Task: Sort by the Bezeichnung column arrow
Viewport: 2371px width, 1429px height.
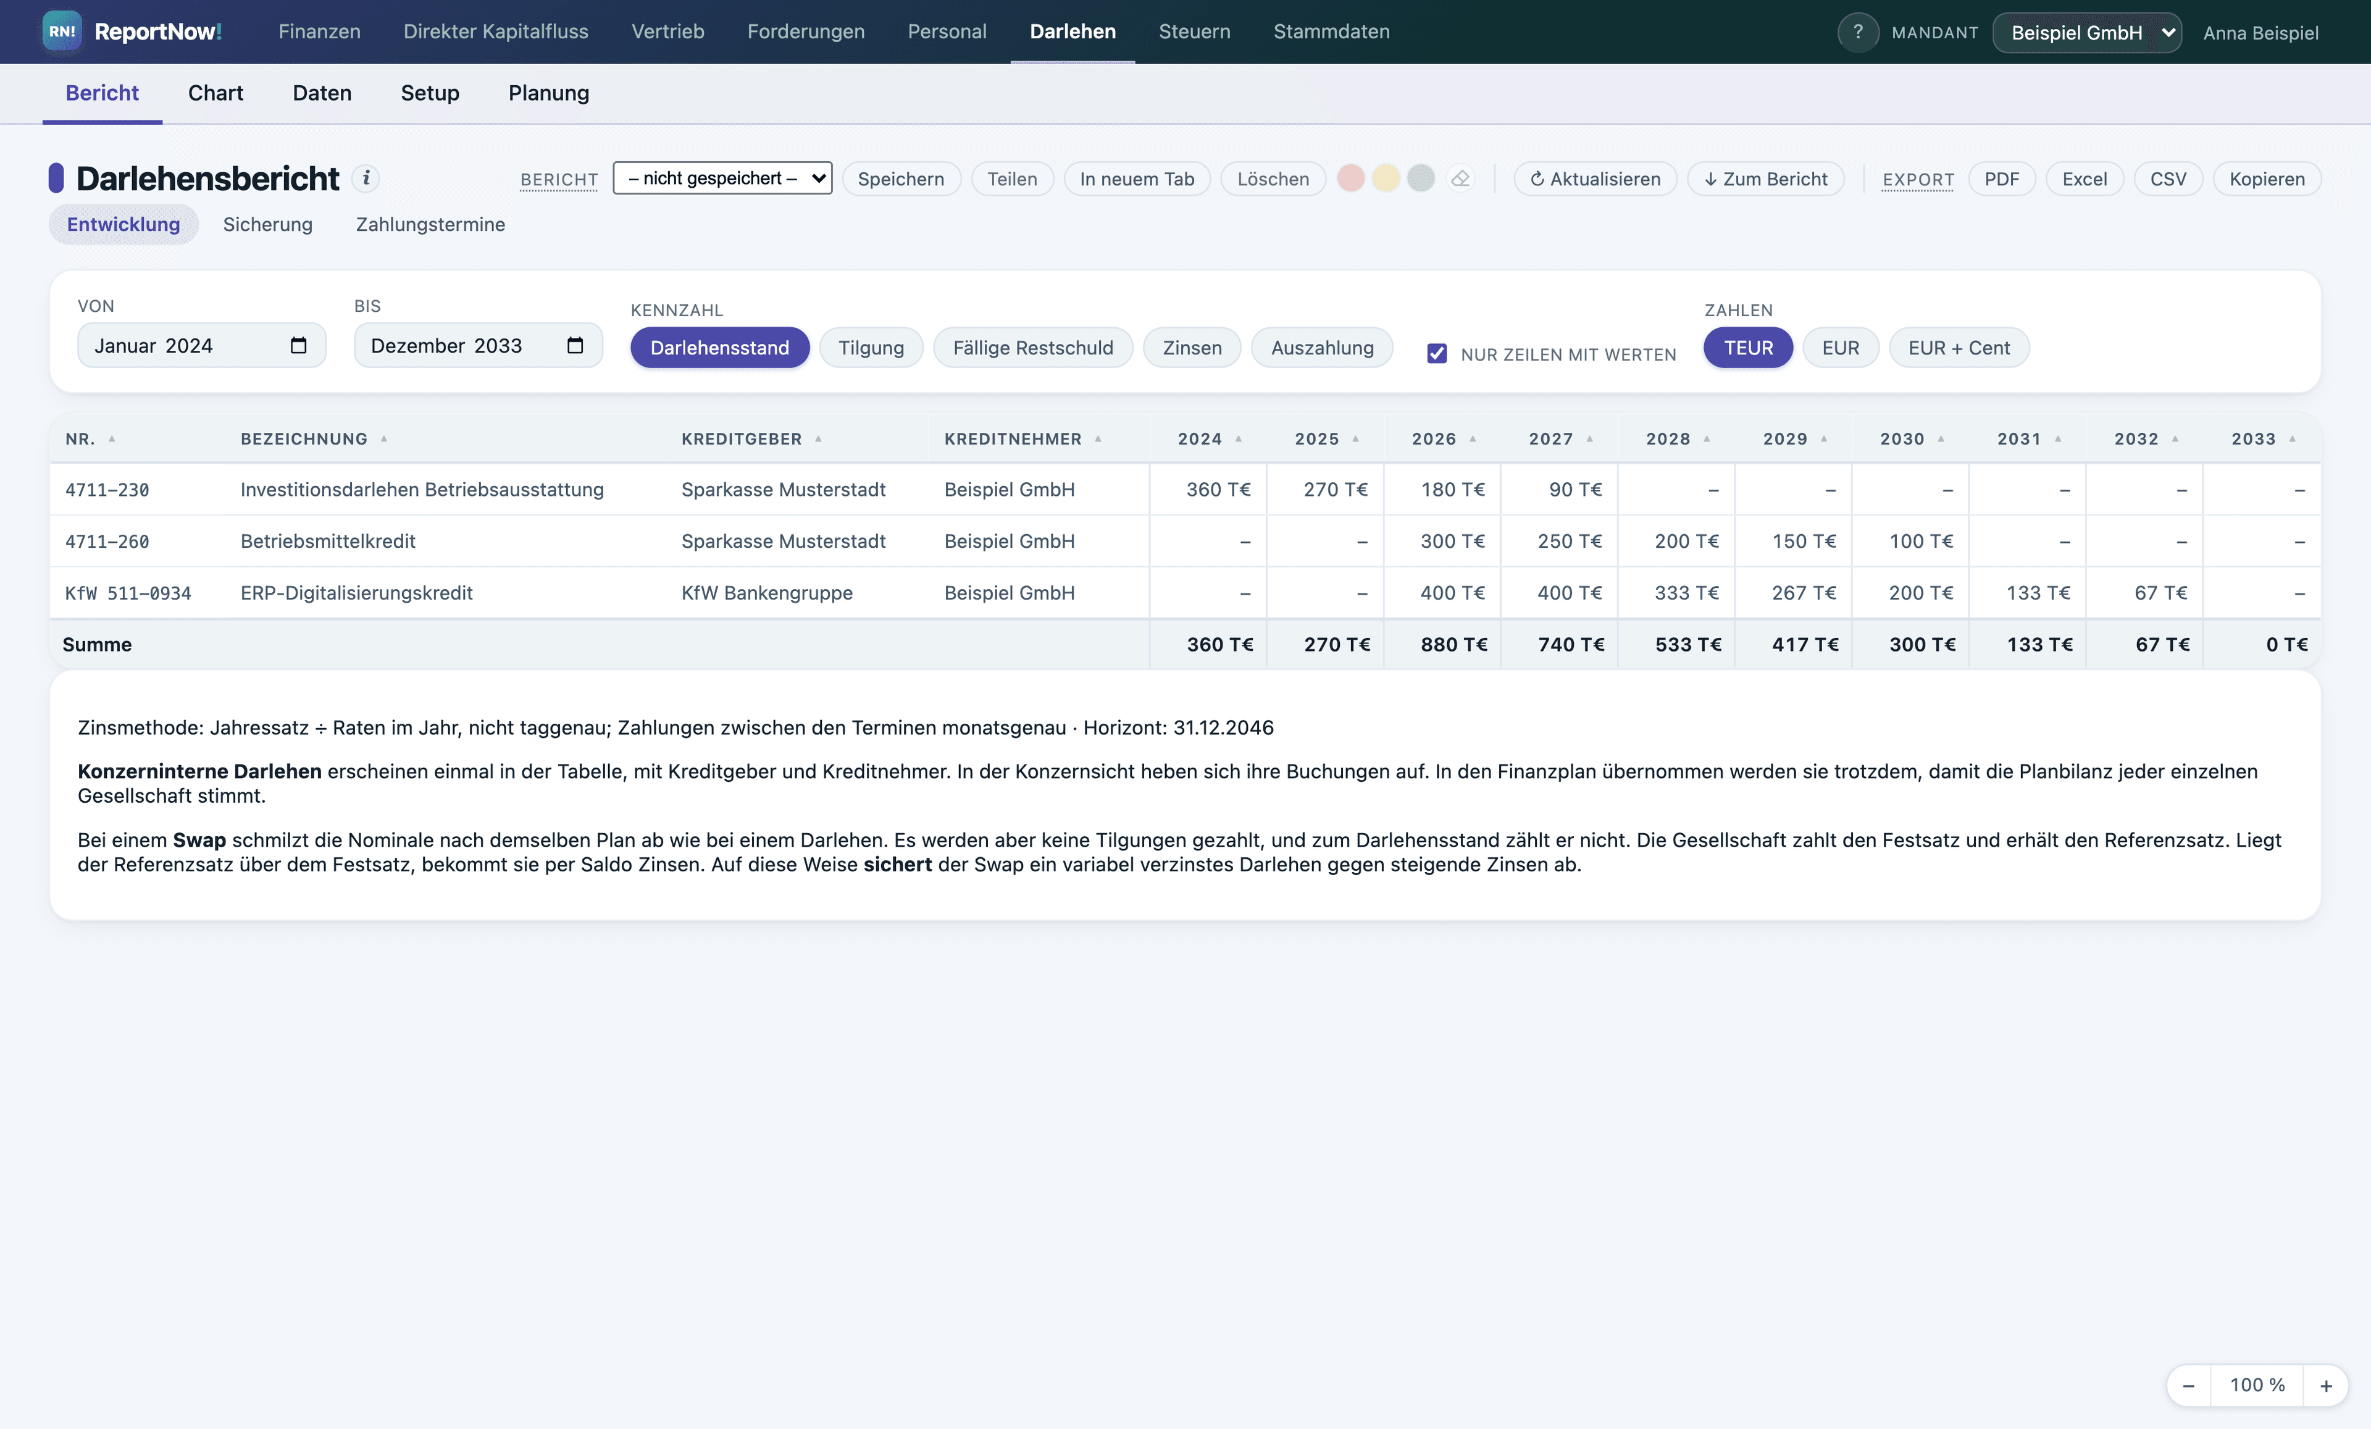Action: (384, 439)
